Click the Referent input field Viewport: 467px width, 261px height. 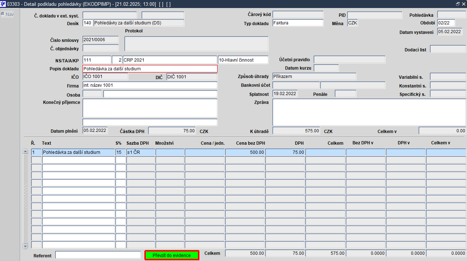(x=98, y=255)
